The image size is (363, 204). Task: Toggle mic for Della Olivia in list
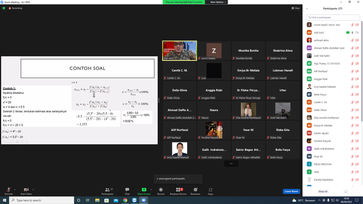click(352, 110)
